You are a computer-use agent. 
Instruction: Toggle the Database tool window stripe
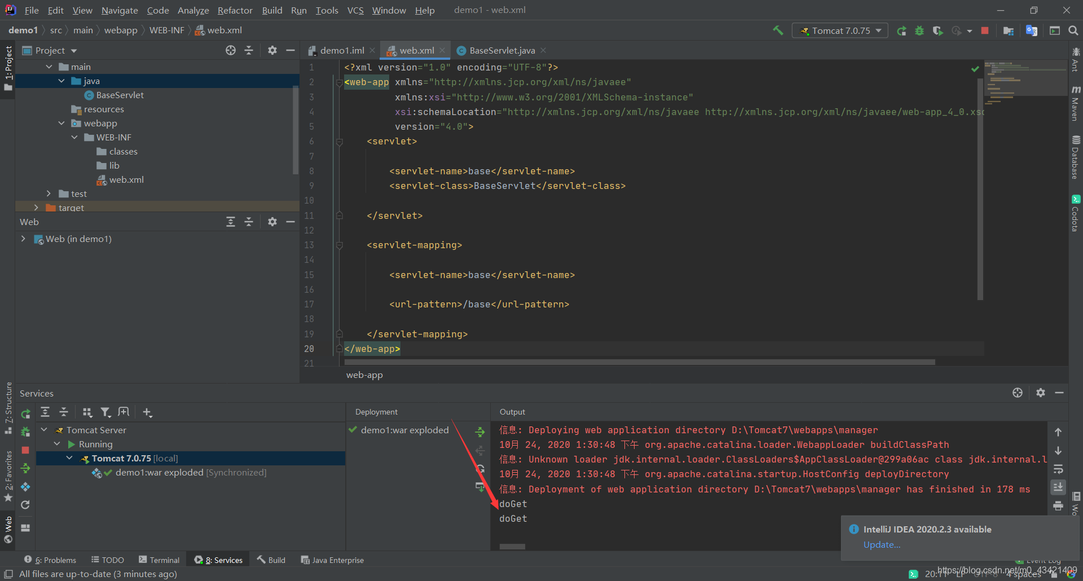click(1076, 157)
